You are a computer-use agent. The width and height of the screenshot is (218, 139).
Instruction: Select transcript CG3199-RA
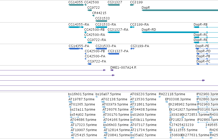132,27
